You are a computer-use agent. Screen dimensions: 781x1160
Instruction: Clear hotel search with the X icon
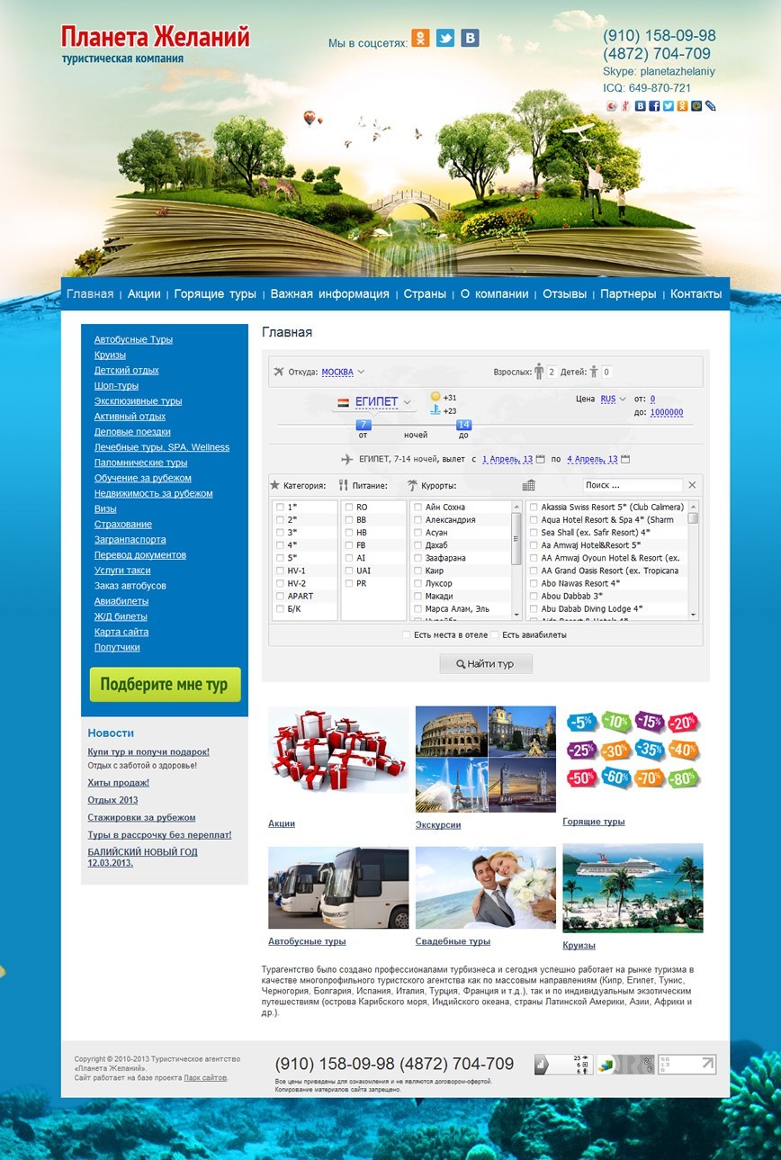(x=692, y=485)
